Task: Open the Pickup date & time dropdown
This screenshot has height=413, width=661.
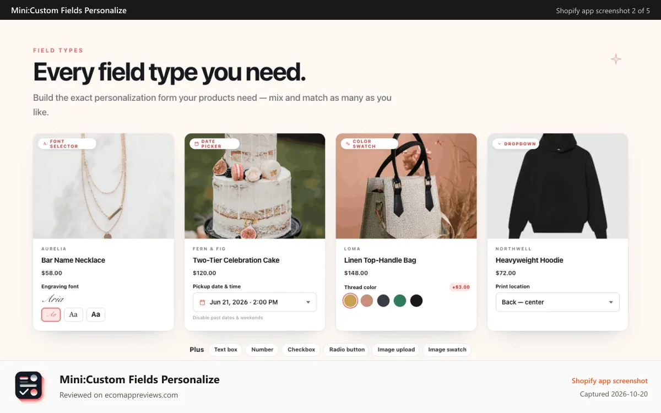Action: (254, 302)
